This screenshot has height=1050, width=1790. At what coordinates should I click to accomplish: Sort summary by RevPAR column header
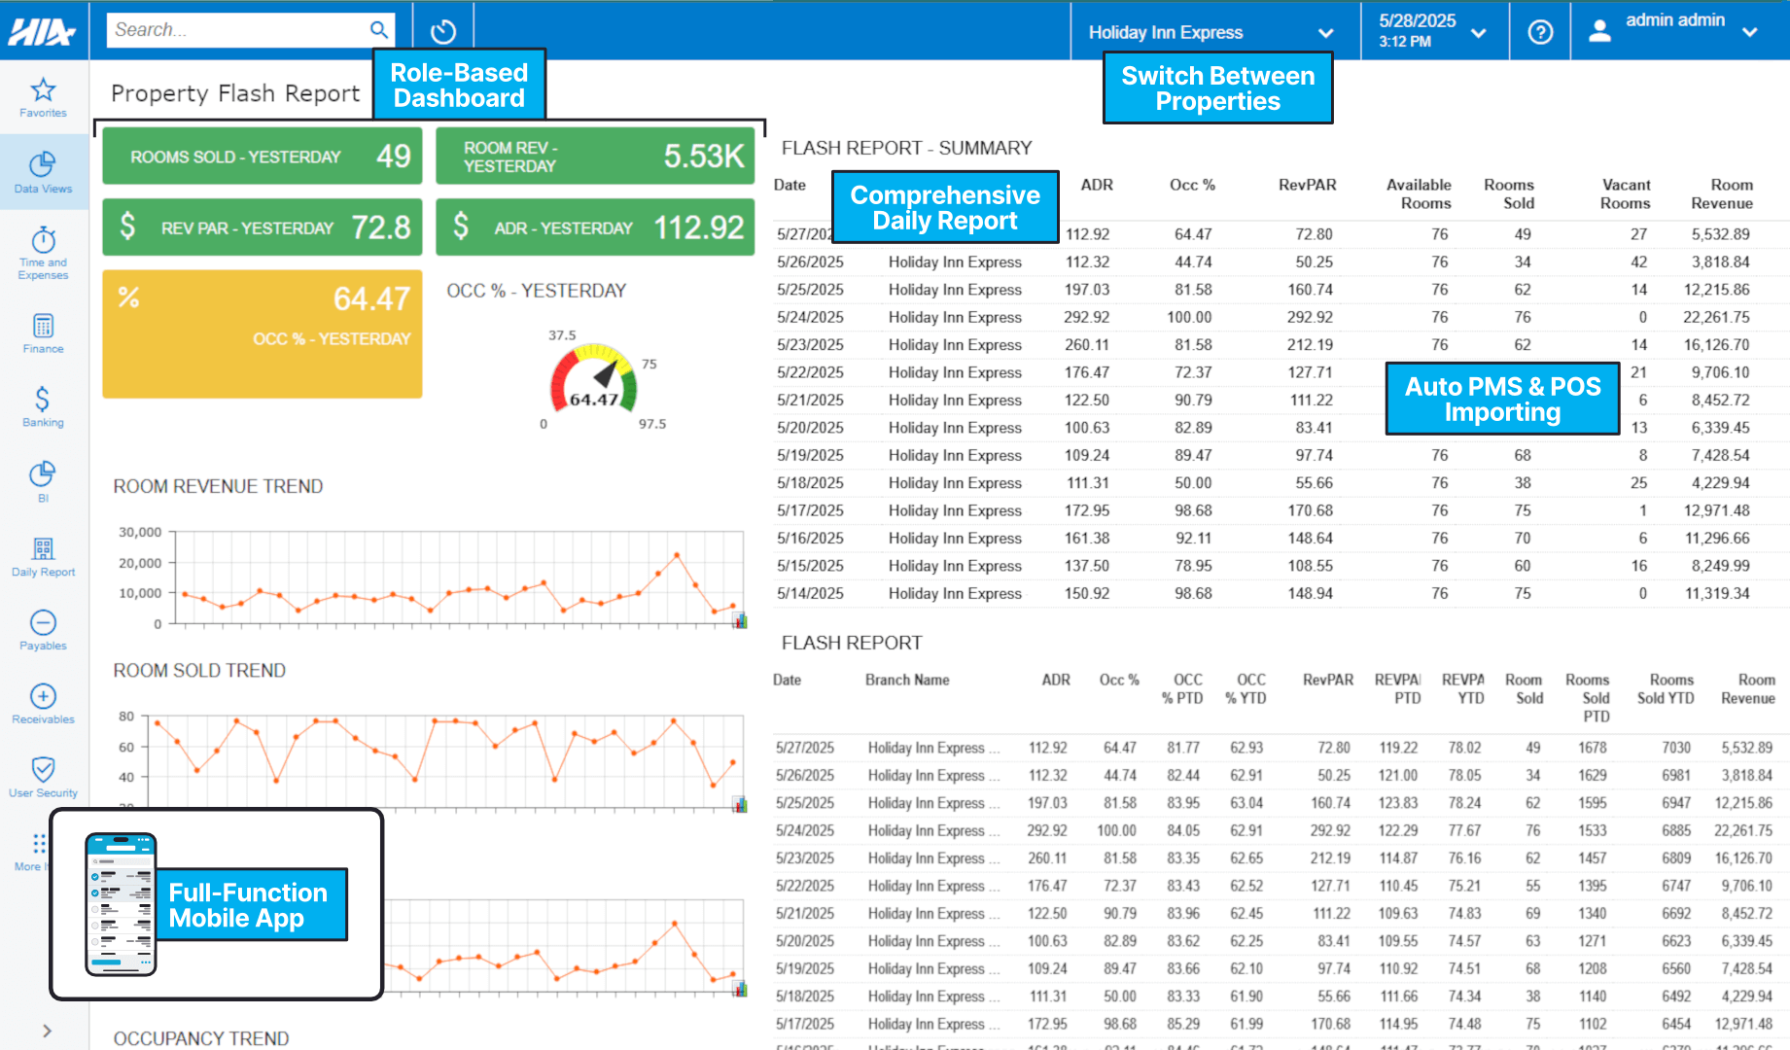1307,185
